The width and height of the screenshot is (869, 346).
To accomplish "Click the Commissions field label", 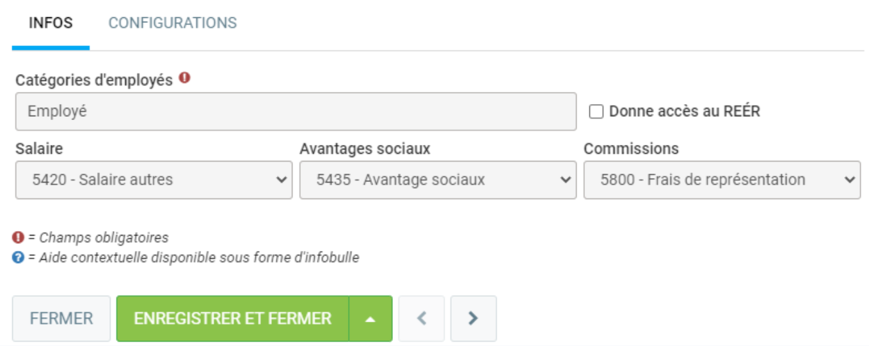I will pos(631,149).
